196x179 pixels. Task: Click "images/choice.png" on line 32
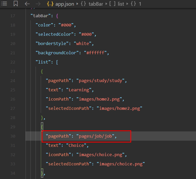(x=101, y=155)
